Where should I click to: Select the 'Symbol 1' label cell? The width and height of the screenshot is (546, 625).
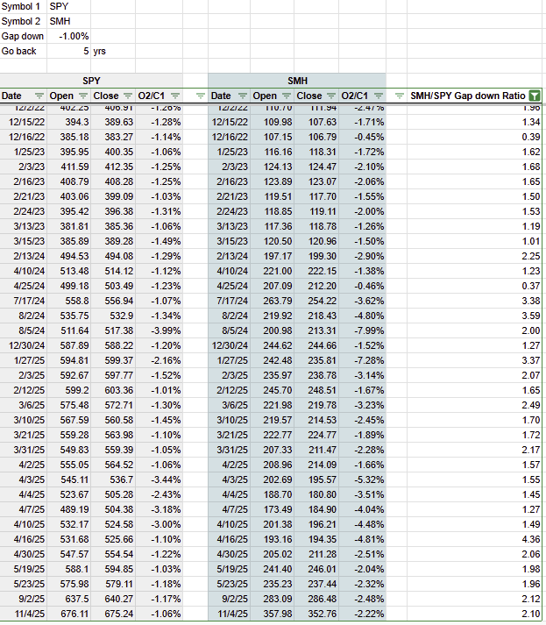[24, 6]
